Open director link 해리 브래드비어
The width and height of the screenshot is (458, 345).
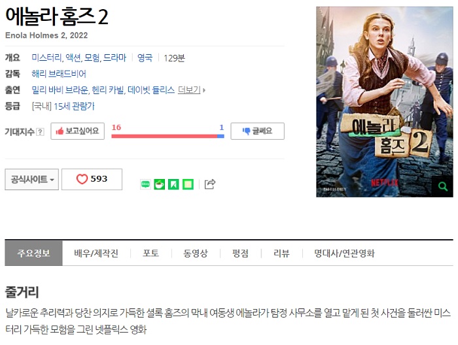59,74
